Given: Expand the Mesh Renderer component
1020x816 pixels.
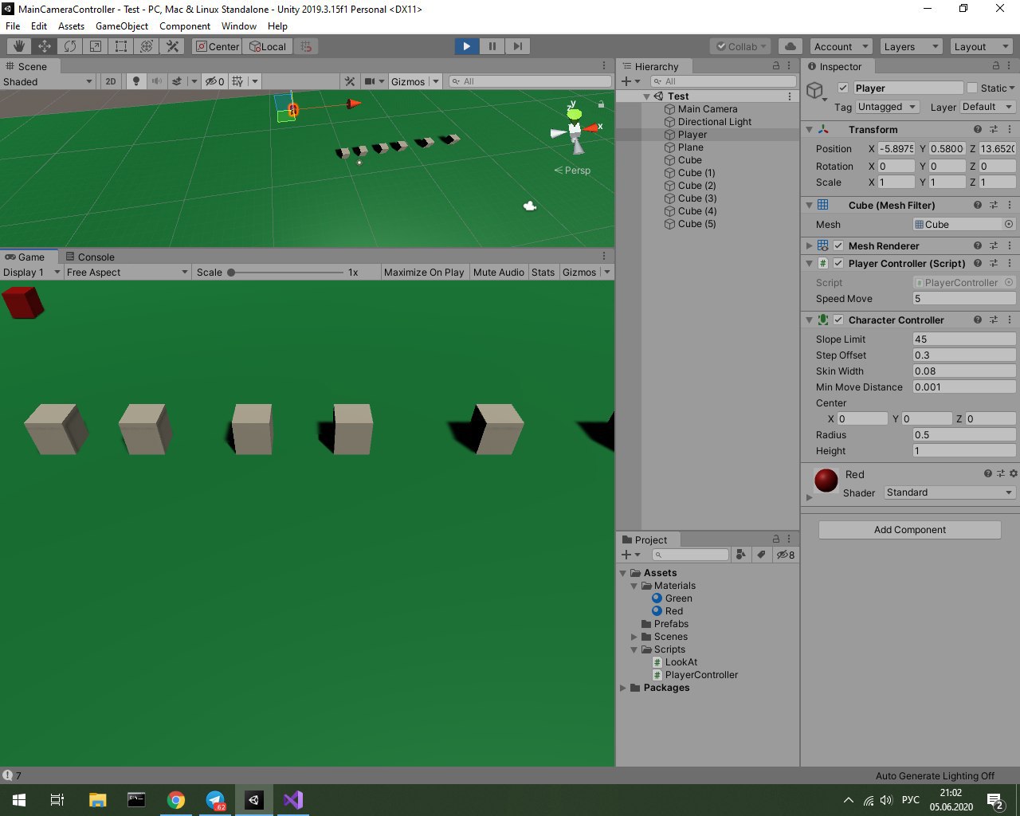Looking at the screenshot, I should click(x=810, y=245).
